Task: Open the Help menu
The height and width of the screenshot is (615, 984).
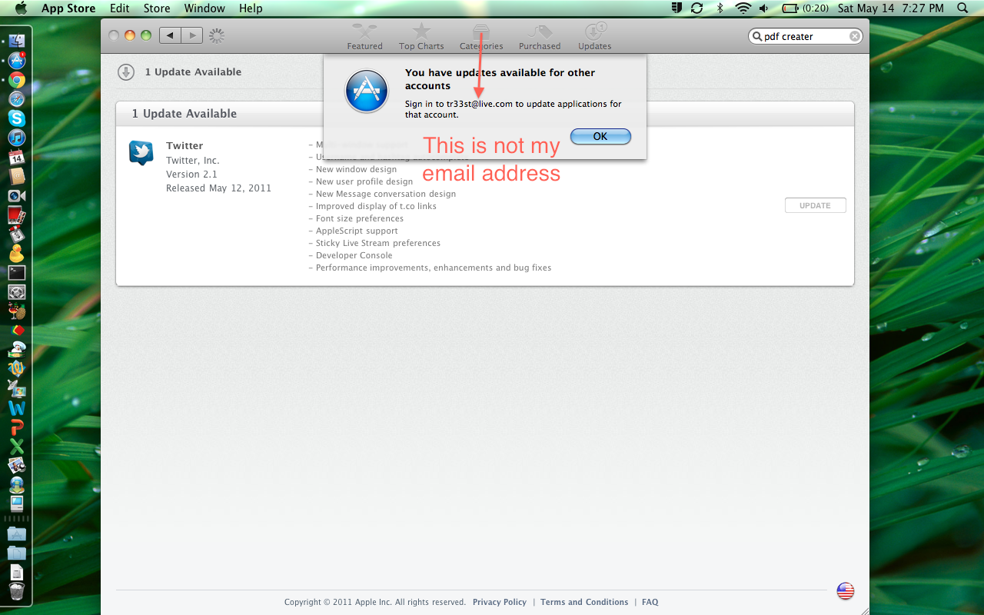Action: [x=251, y=8]
